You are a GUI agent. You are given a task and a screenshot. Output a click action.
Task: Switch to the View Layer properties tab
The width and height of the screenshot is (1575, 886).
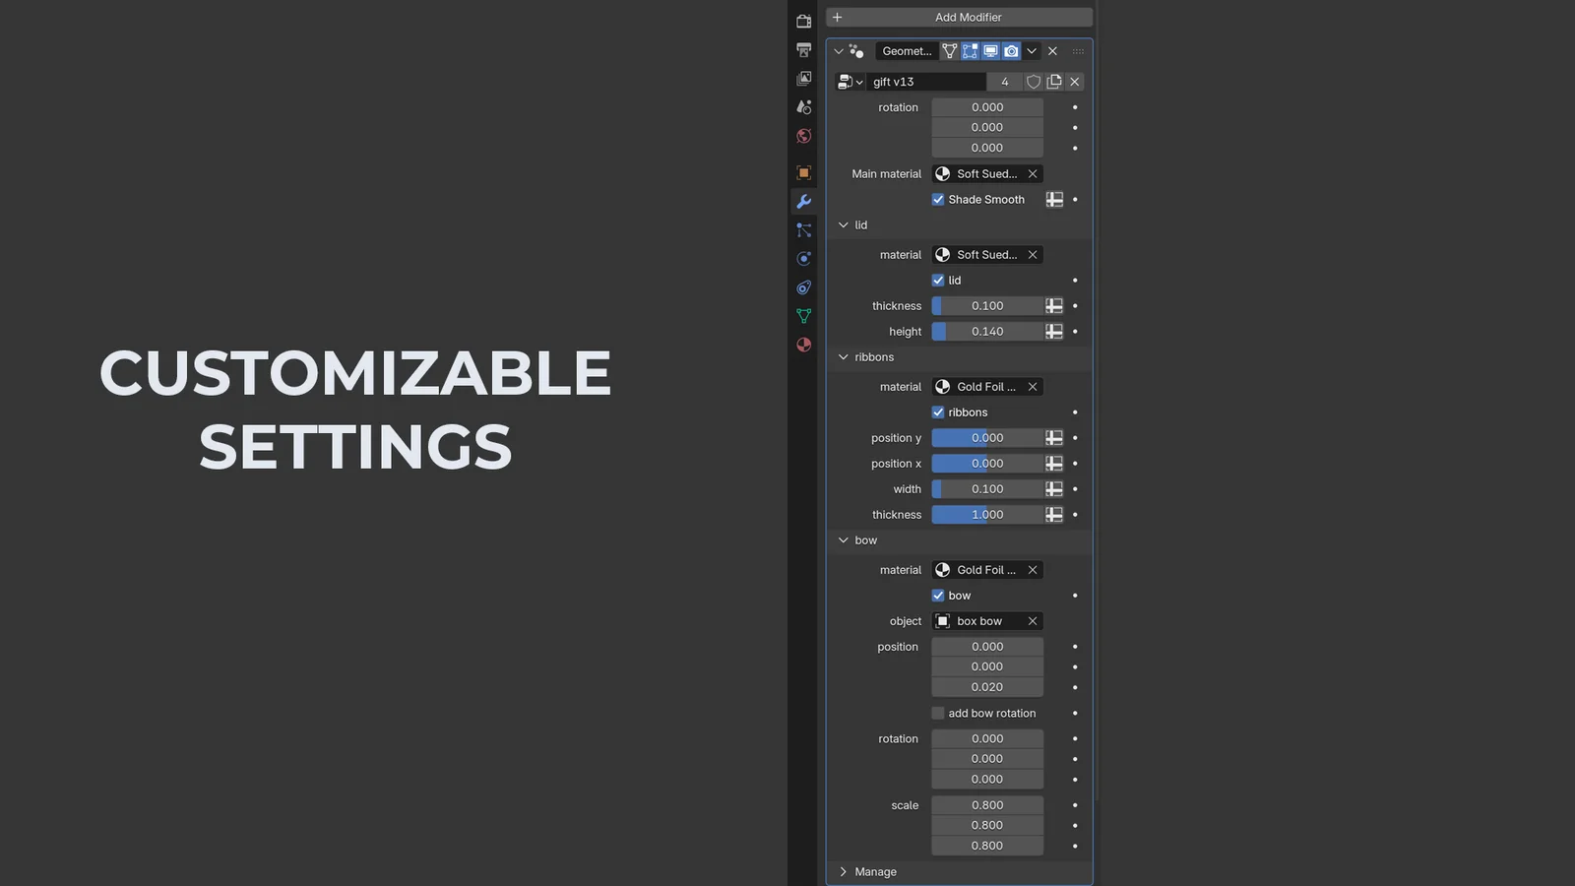(x=803, y=78)
